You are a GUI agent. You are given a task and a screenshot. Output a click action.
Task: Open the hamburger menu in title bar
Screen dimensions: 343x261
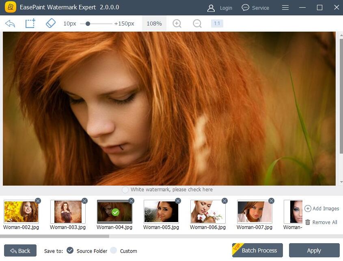coord(285,8)
